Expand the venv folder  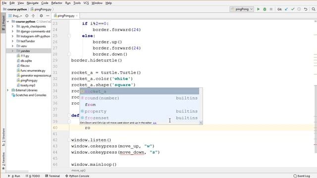tap(12, 46)
